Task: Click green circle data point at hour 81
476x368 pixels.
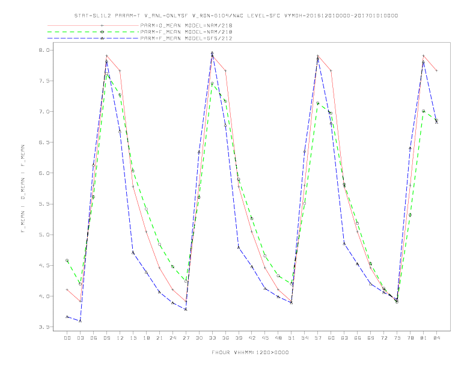Action: (424, 111)
